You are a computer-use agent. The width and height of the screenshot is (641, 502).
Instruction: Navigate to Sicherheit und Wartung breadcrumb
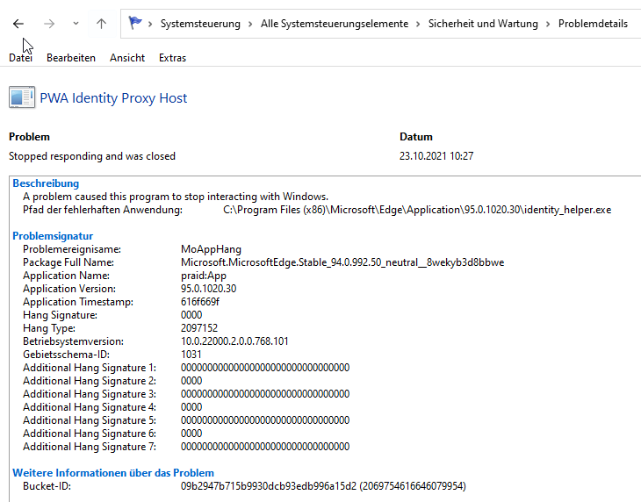[x=483, y=24]
